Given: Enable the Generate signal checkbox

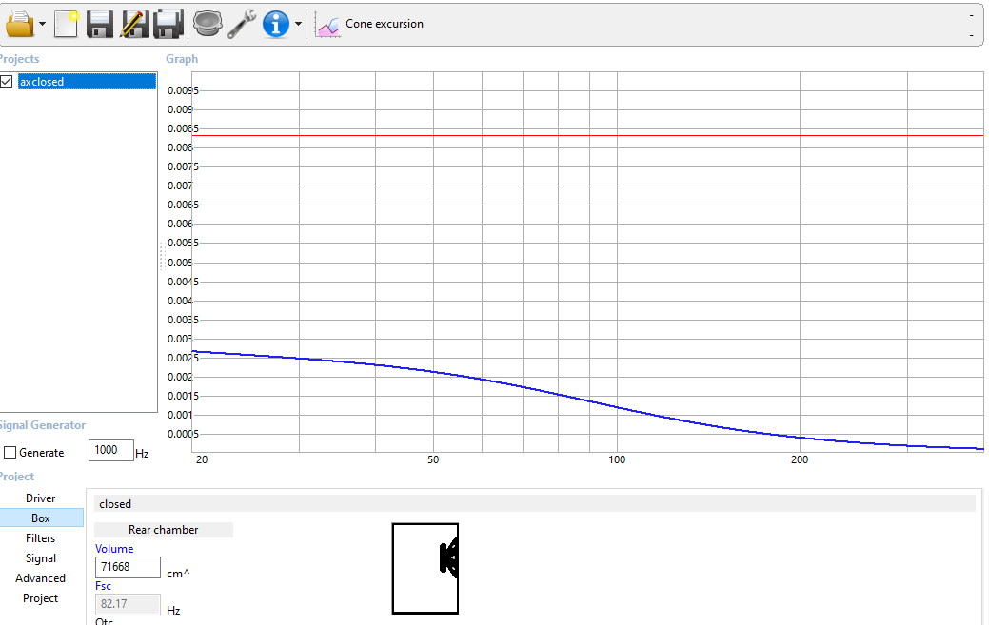Looking at the screenshot, I should [10, 453].
